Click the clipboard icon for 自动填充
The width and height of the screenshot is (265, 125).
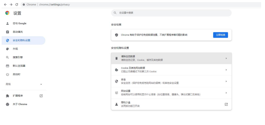(7, 32)
